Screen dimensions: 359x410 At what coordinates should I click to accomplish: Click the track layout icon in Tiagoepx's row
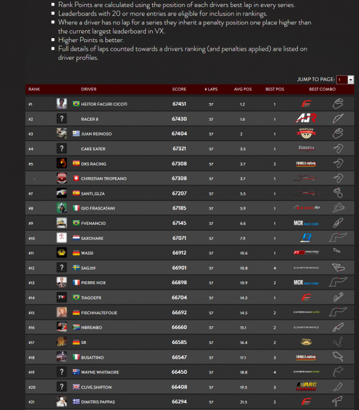point(338,297)
